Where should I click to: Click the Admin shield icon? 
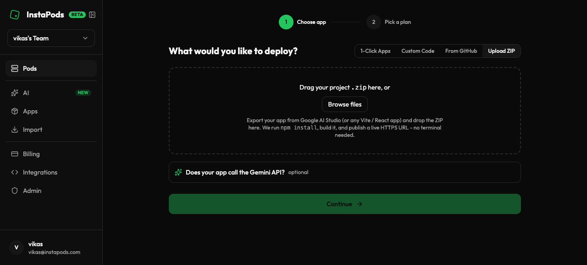pos(14,191)
